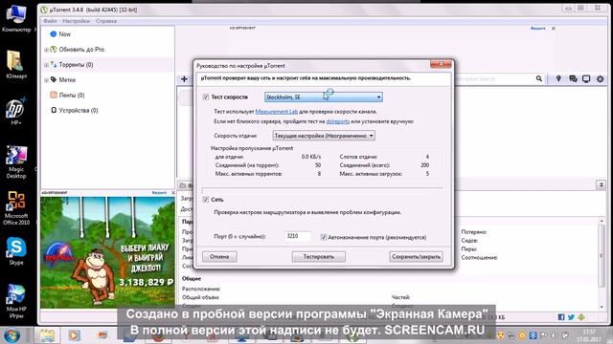Open the Файл menu
613x344 pixels.
click(50, 21)
